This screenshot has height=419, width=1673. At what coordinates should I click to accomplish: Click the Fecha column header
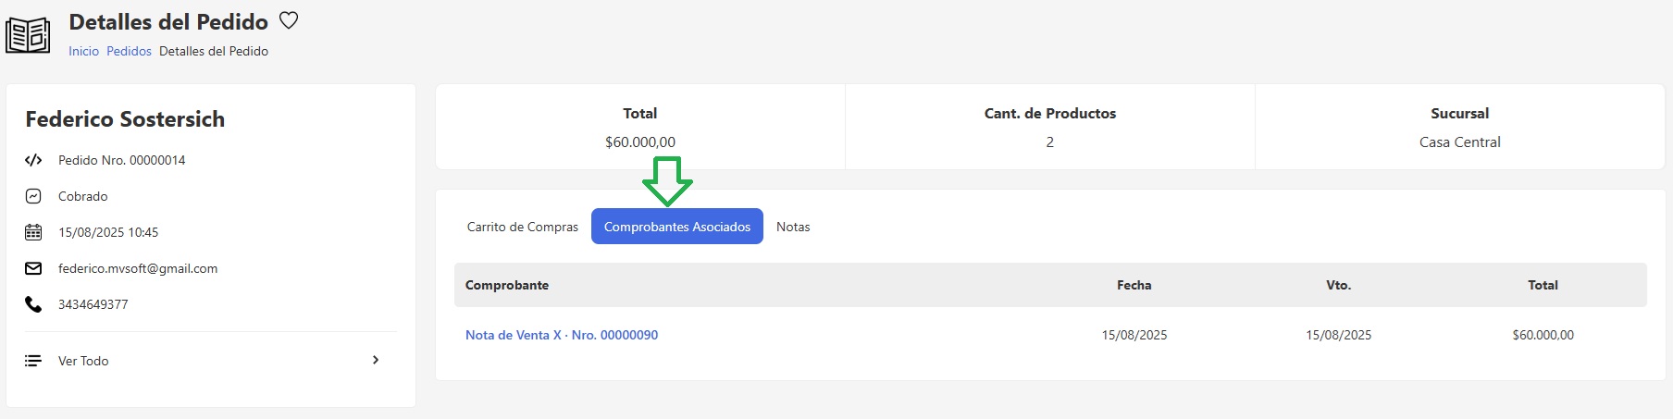click(1134, 285)
